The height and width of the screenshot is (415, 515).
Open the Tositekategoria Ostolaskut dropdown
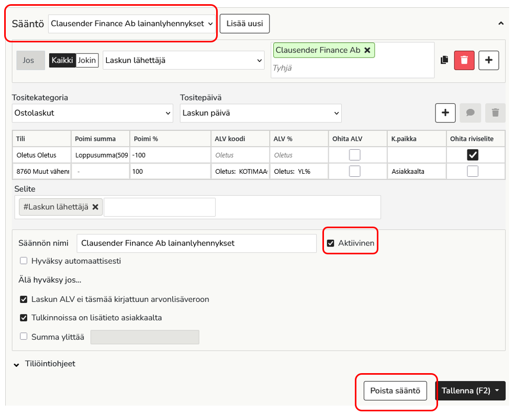[93, 113]
